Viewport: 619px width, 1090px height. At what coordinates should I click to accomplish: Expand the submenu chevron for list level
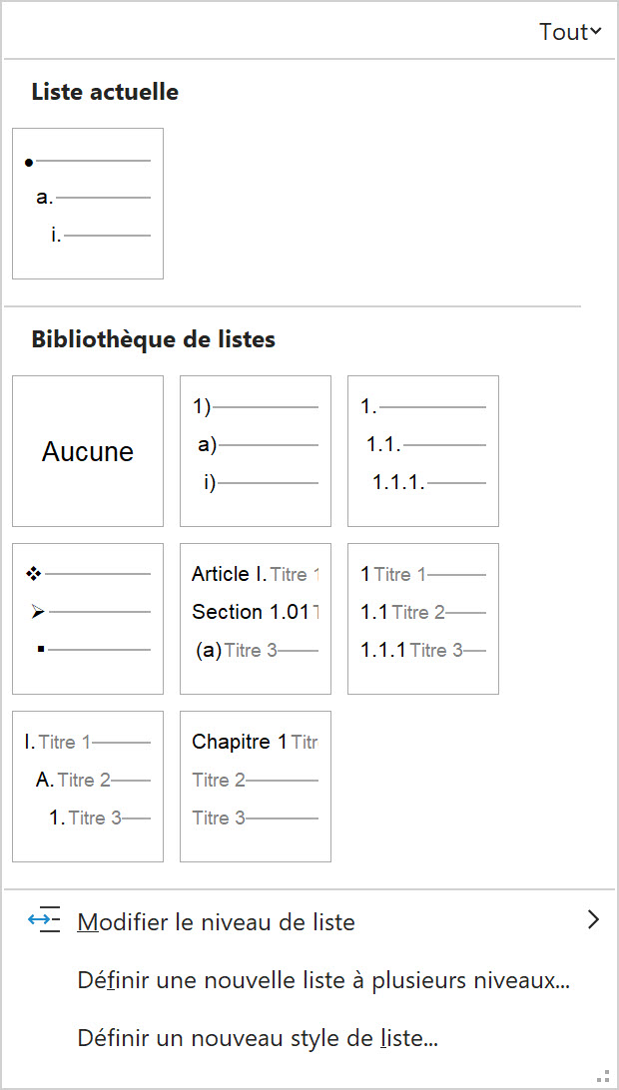point(594,920)
